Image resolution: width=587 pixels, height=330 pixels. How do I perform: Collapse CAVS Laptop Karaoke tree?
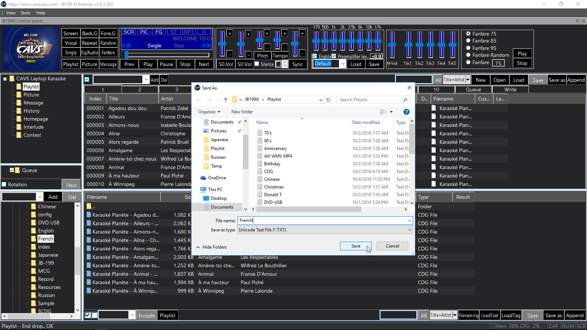click(5, 79)
